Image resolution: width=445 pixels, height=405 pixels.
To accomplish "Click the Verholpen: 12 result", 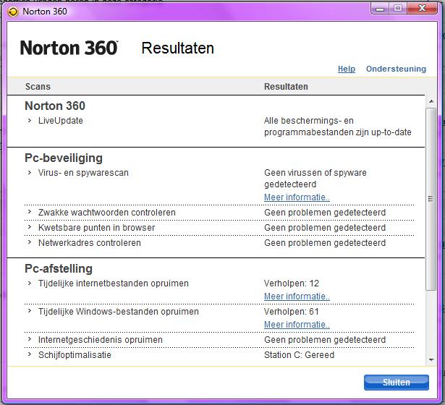I will (x=292, y=283).
